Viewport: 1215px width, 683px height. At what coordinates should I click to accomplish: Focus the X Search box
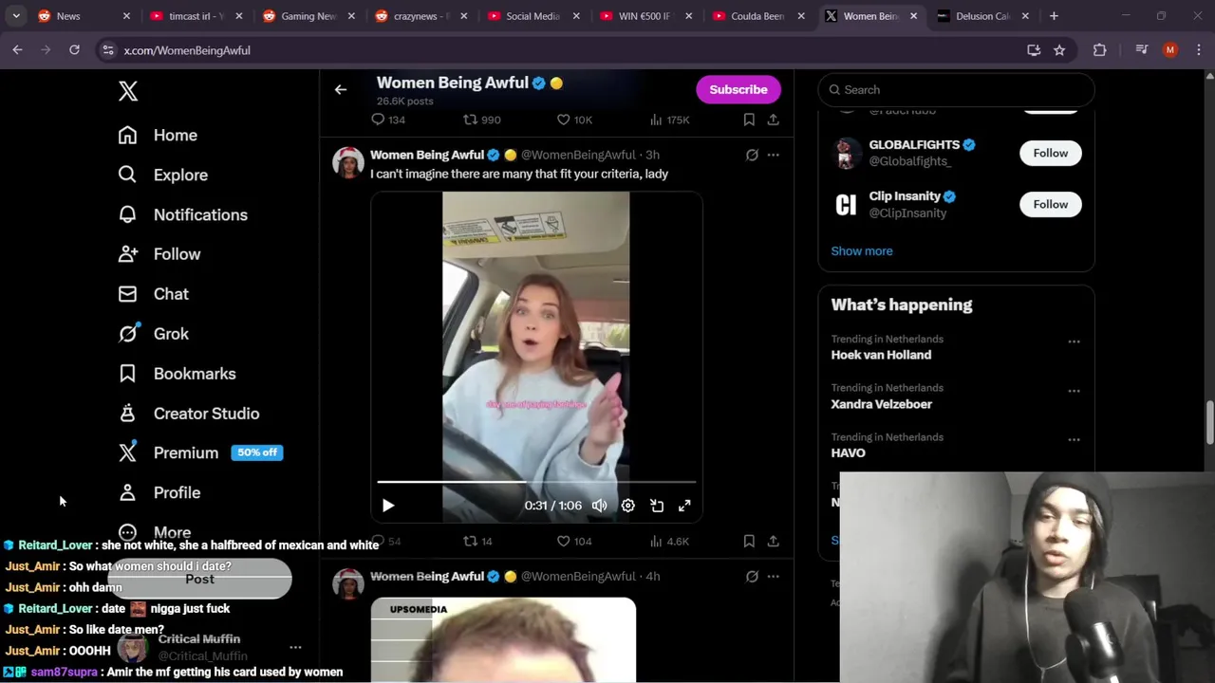point(956,89)
